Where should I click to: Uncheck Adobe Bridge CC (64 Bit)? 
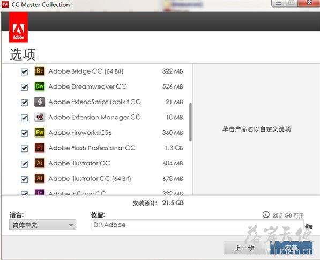[x=24, y=71]
